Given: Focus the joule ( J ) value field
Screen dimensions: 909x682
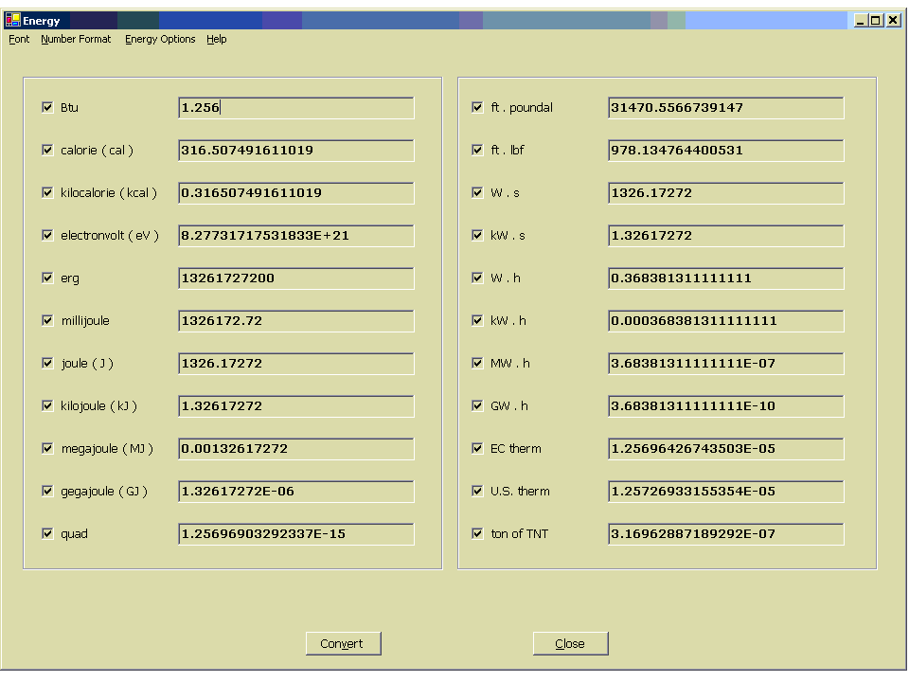Looking at the screenshot, I should 295,364.
